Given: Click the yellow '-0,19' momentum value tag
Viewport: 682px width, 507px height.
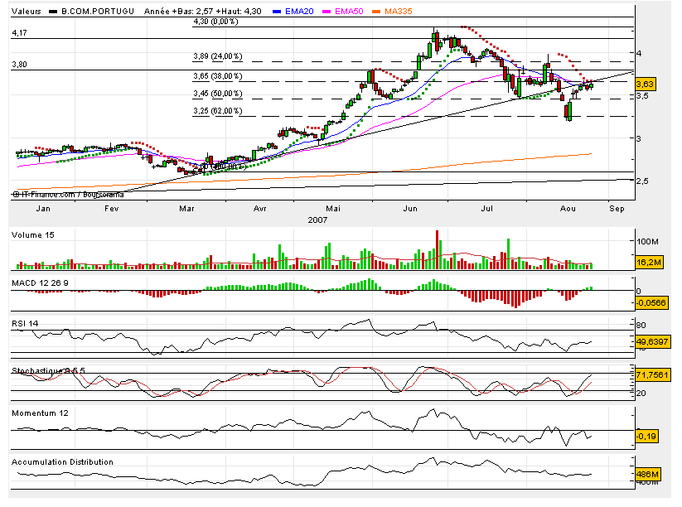Looking at the screenshot, I should point(646,436).
